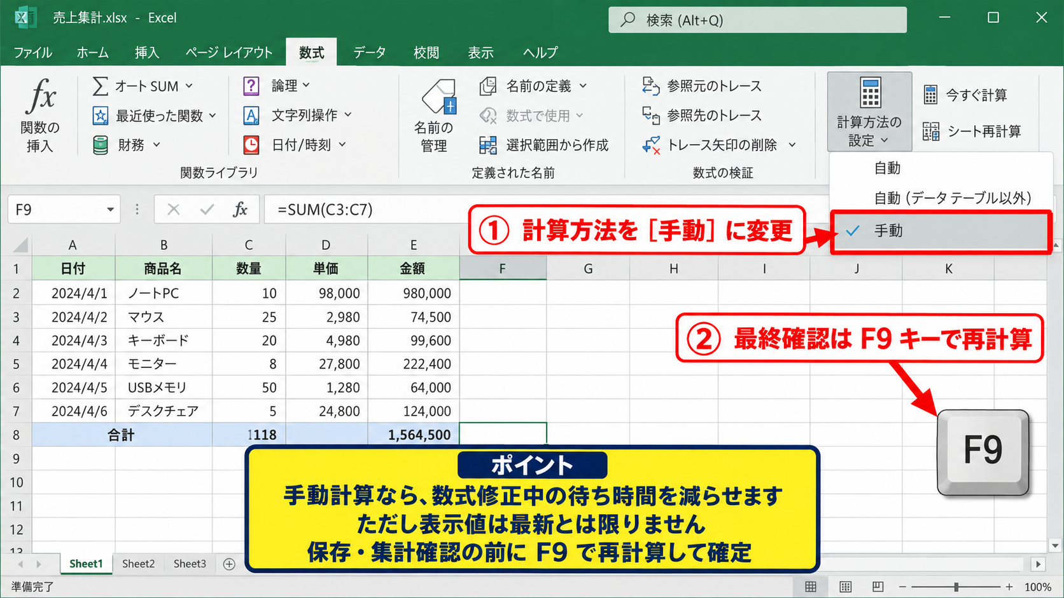Viewport: 1064px width, 598px height.
Task: Open the ファイル tab
Action: point(32,53)
